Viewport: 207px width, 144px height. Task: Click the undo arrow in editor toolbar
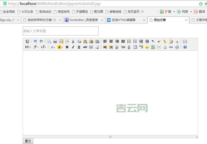click(35, 41)
